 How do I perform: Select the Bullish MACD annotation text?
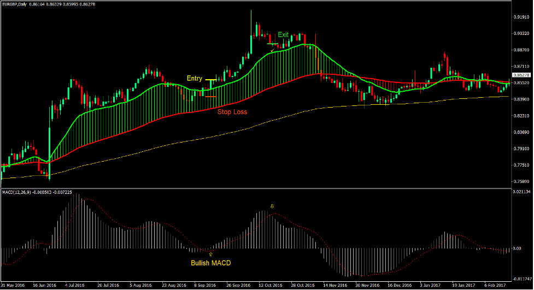(x=210, y=263)
